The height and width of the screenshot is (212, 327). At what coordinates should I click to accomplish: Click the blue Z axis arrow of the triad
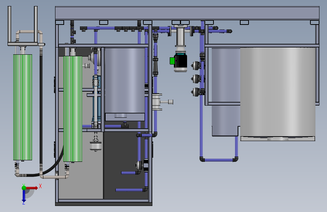[24, 196]
